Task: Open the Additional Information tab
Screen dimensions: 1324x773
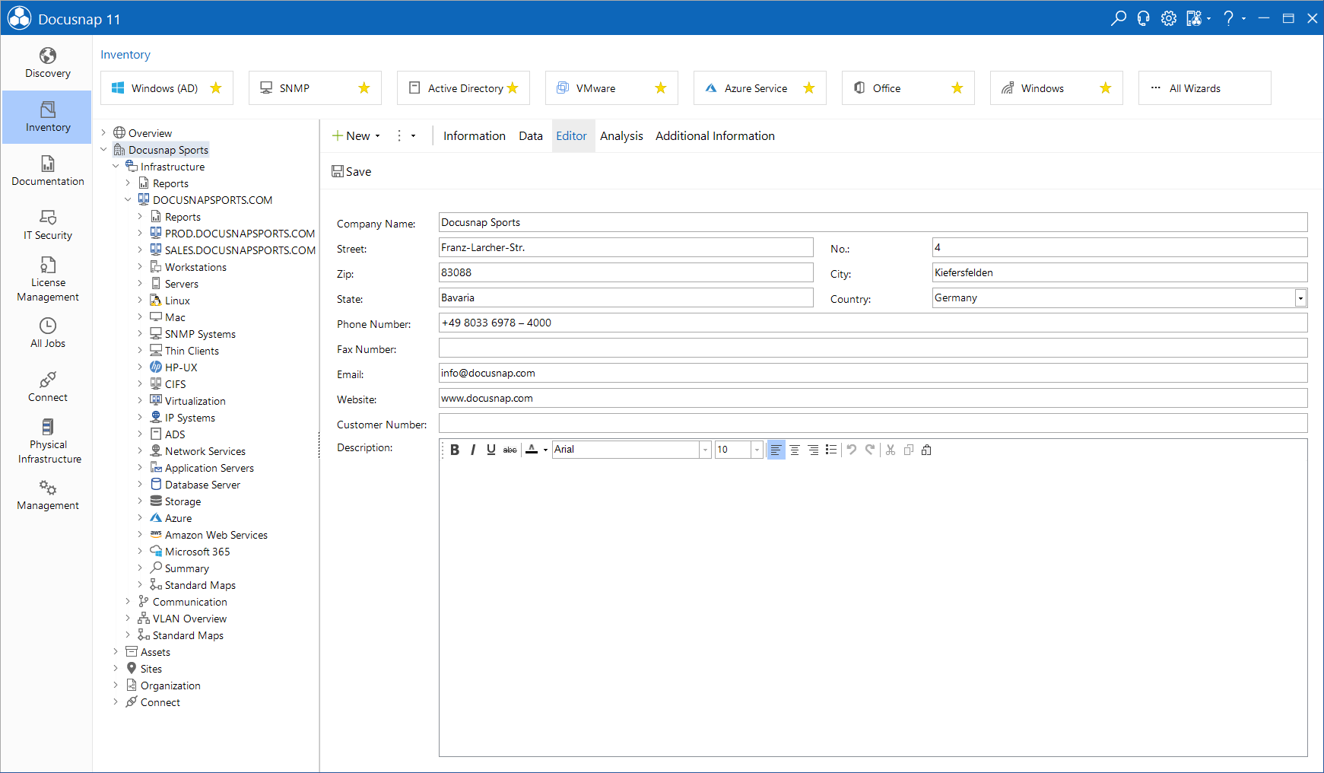Action: [x=715, y=136]
